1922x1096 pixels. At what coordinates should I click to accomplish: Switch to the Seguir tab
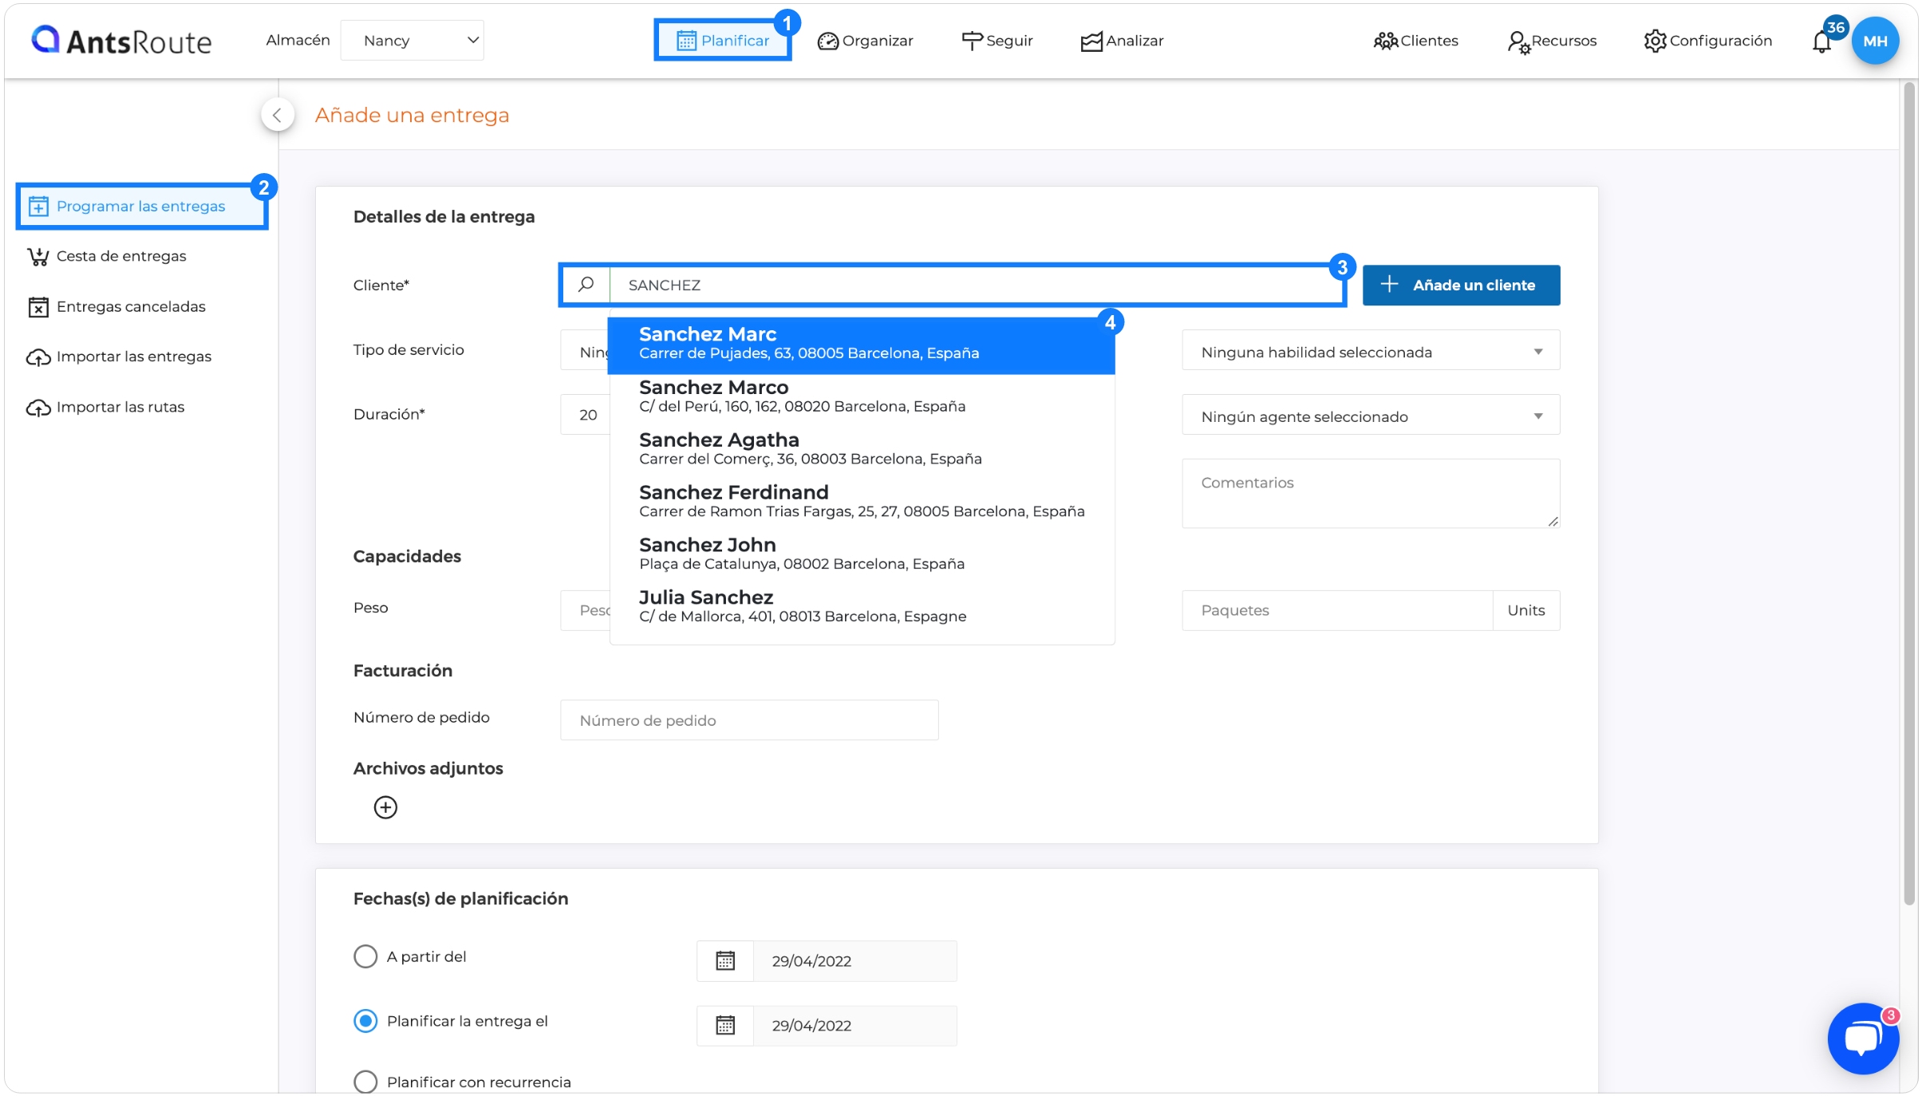tap(997, 41)
